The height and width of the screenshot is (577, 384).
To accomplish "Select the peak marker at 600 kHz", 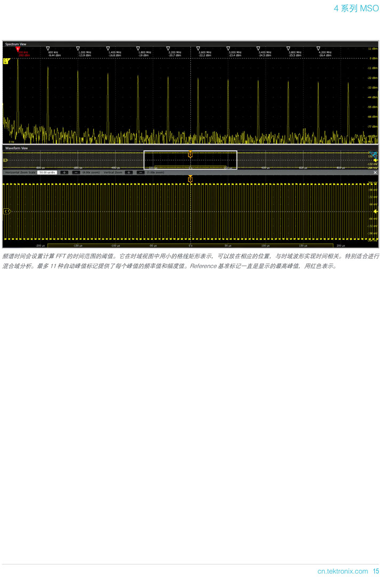I will coord(48,48).
